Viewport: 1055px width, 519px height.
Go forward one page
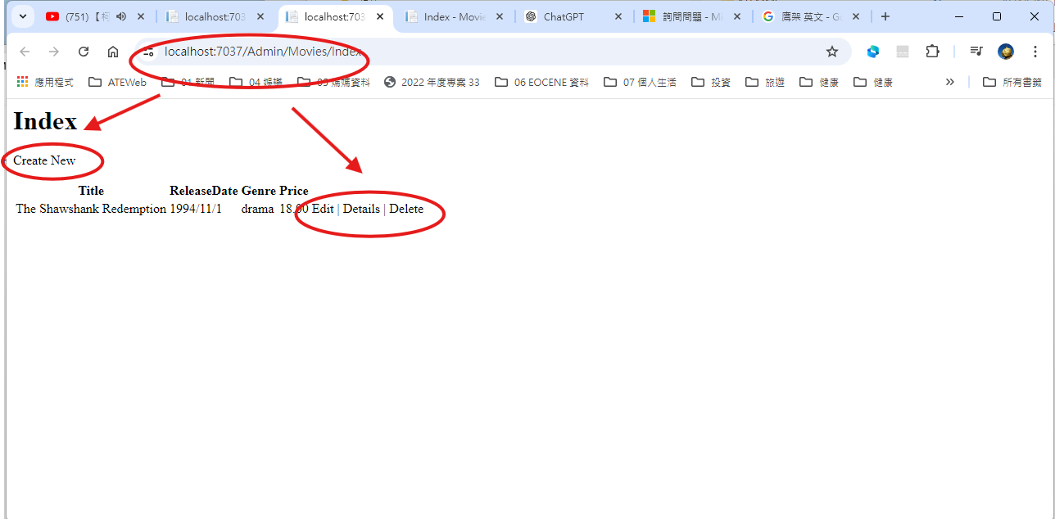(x=54, y=52)
